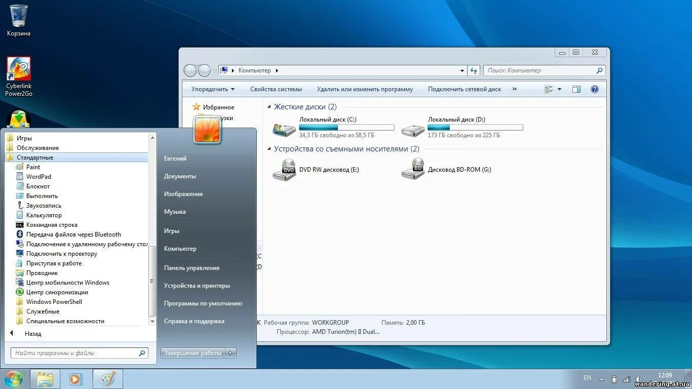Show hidden tray icons arrow
This screenshot has height=389, width=692.
[x=601, y=379]
